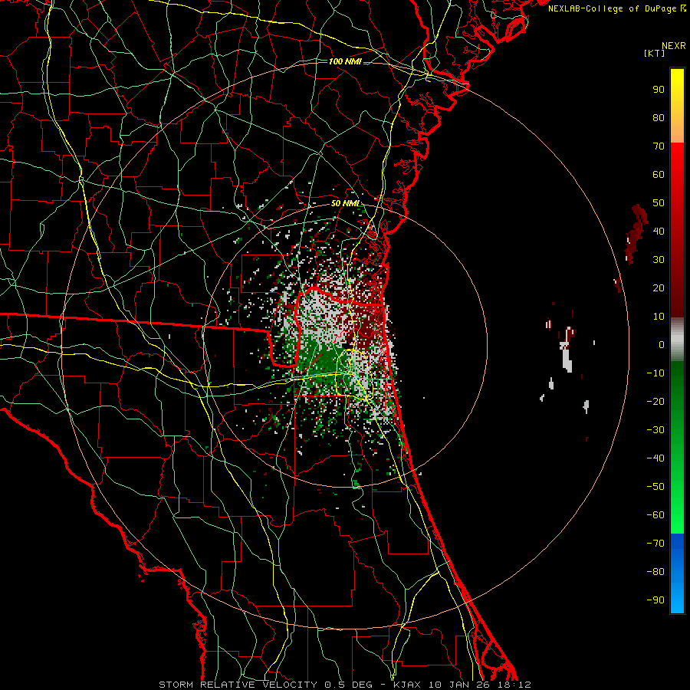Click the 60 value on the velocity scale
The width and height of the screenshot is (690, 690).
pos(659,174)
